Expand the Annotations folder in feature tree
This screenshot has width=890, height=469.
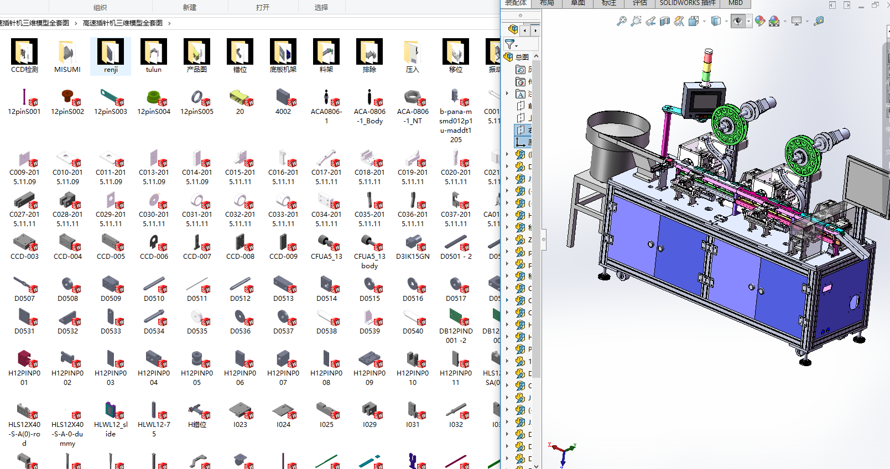[x=507, y=93]
